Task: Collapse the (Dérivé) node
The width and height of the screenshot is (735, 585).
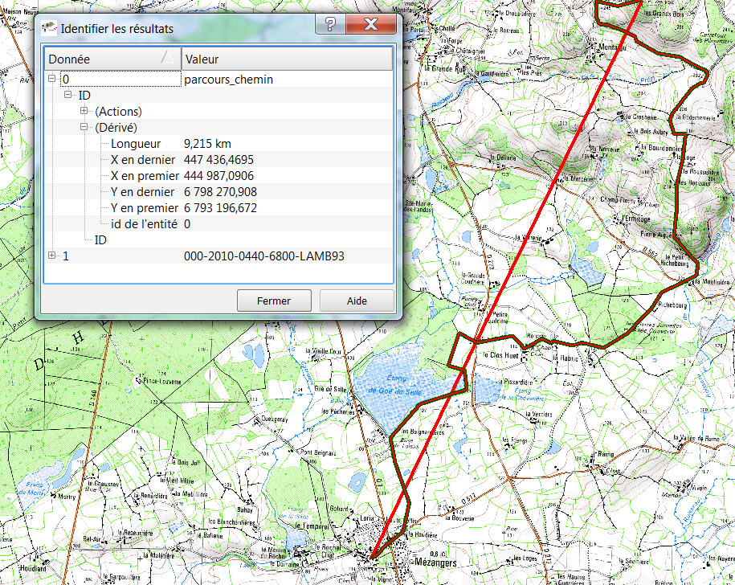Action: (x=84, y=128)
